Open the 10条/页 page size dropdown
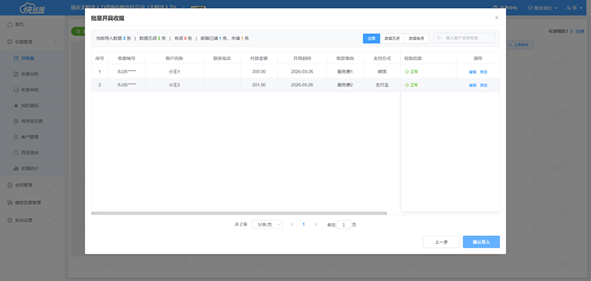 (267, 224)
